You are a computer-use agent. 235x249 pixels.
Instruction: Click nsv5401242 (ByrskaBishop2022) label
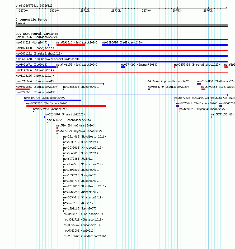click(x=202, y=109)
